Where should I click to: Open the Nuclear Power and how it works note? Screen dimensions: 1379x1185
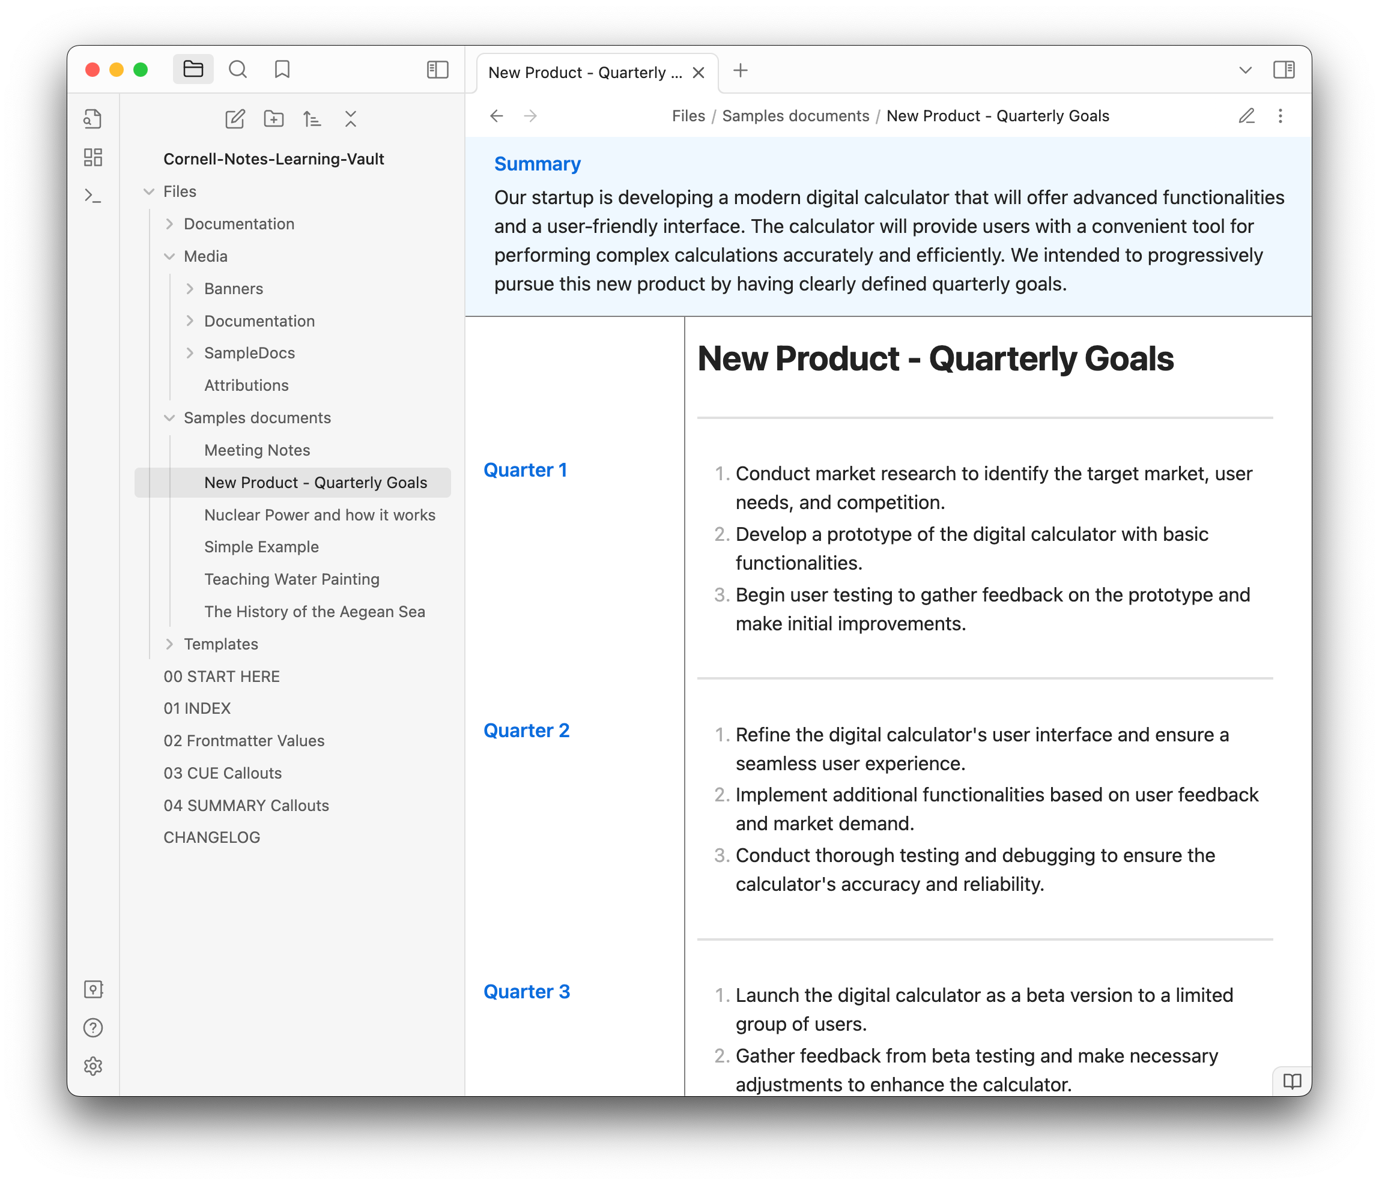[320, 514]
